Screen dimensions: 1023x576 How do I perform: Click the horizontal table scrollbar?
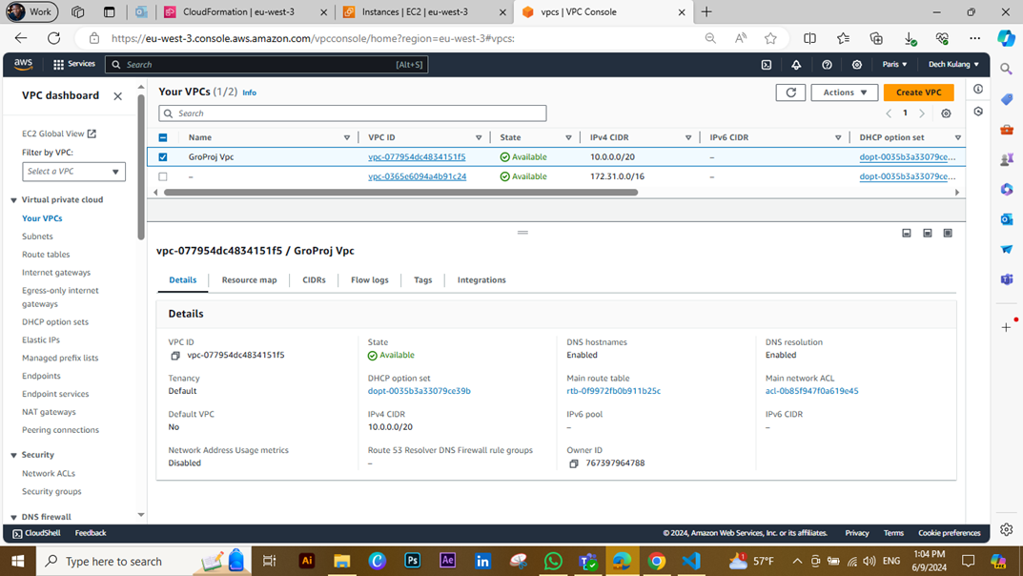[400, 193]
